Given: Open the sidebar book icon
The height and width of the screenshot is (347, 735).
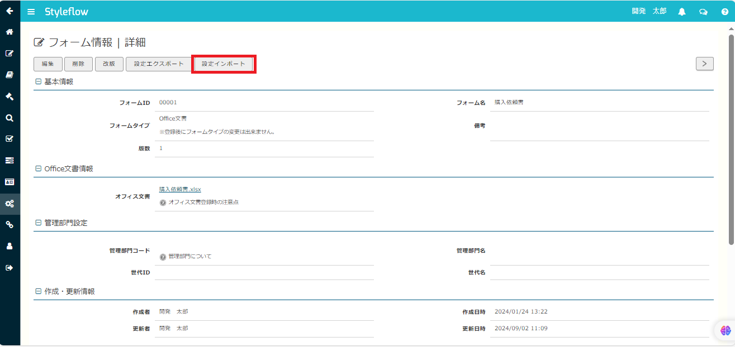Looking at the screenshot, I should coord(10,75).
